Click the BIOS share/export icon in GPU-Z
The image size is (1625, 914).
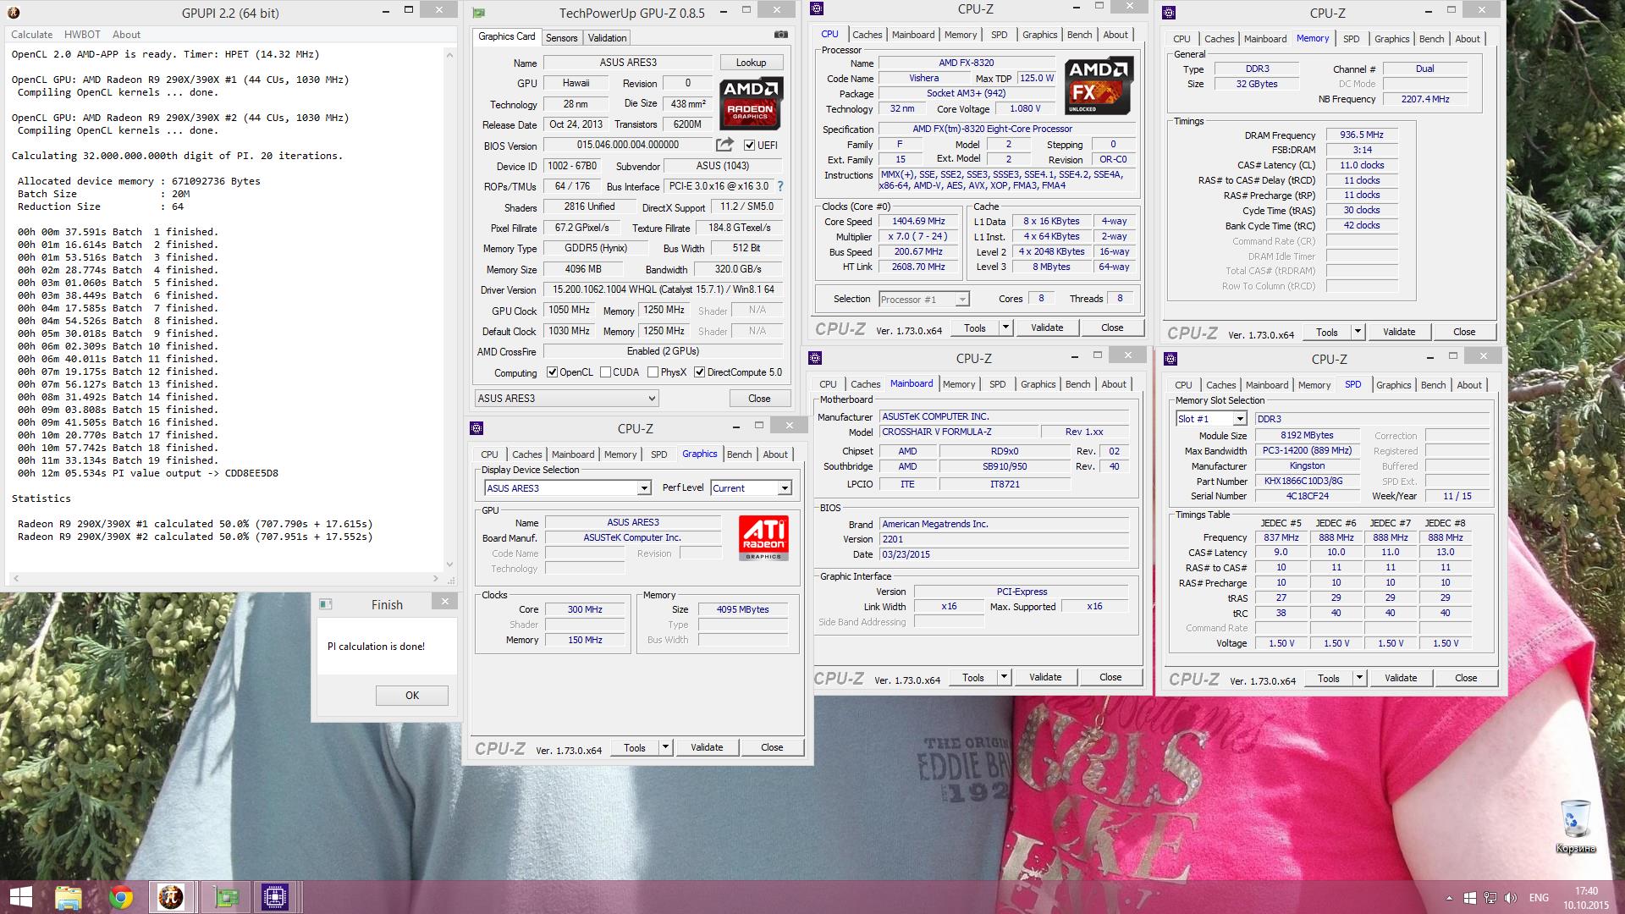click(724, 145)
